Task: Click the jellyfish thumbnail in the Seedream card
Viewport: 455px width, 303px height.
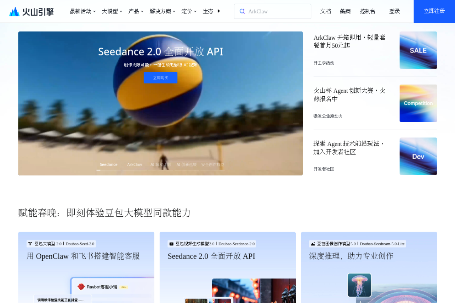Action: 359,285
